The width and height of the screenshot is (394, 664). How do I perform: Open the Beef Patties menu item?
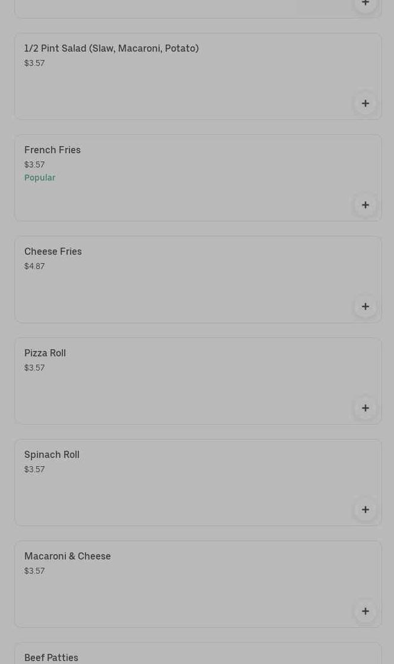coord(51,657)
